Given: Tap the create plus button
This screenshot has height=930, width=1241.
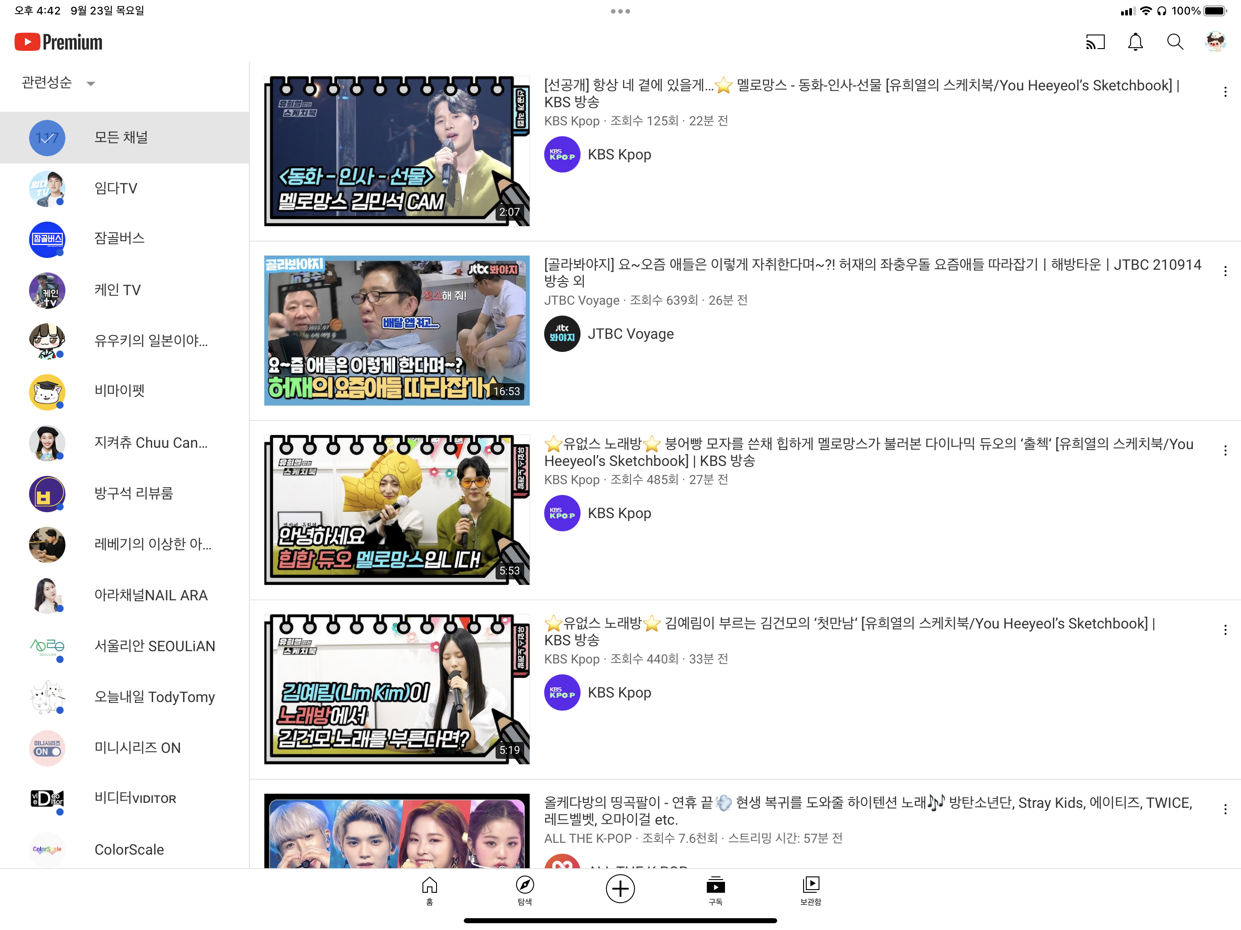Looking at the screenshot, I should click(620, 889).
